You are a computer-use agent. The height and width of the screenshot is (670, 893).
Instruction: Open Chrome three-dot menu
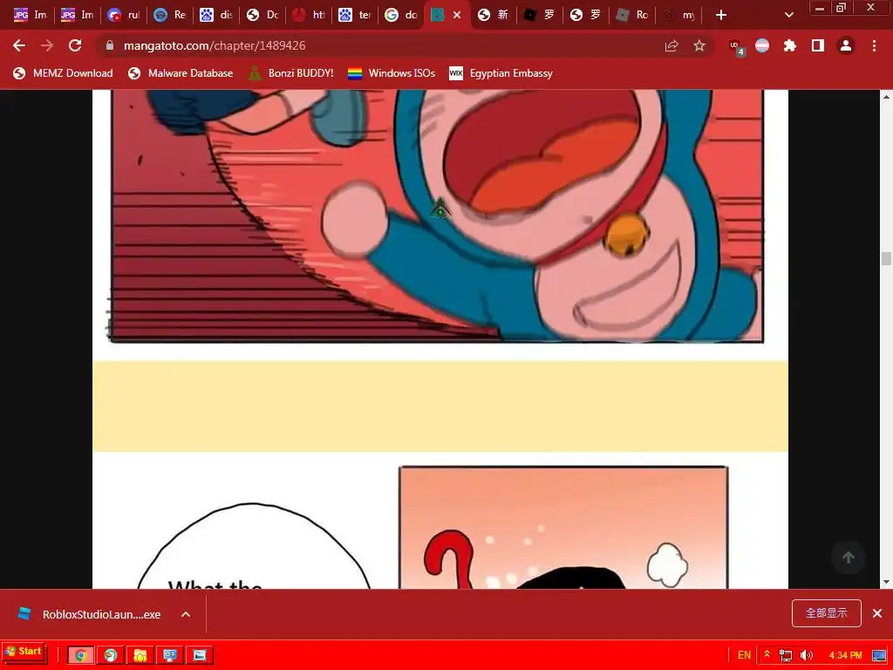coord(874,45)
